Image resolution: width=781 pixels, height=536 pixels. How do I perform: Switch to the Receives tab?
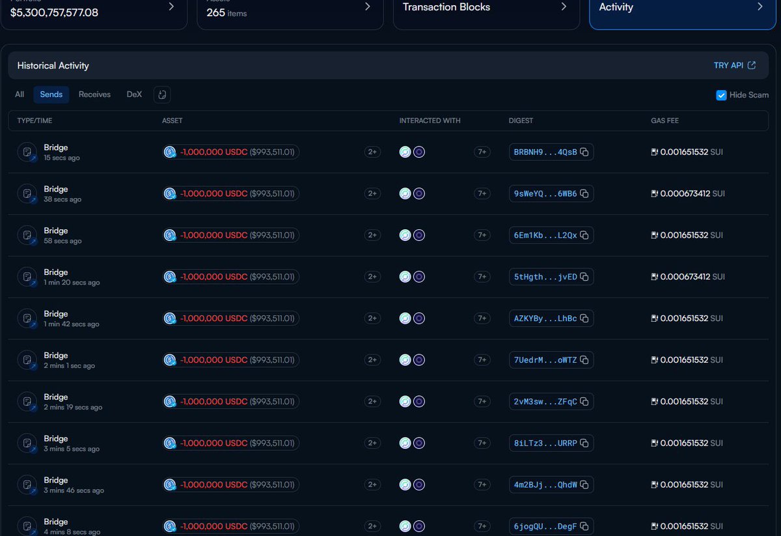[94, 95]
